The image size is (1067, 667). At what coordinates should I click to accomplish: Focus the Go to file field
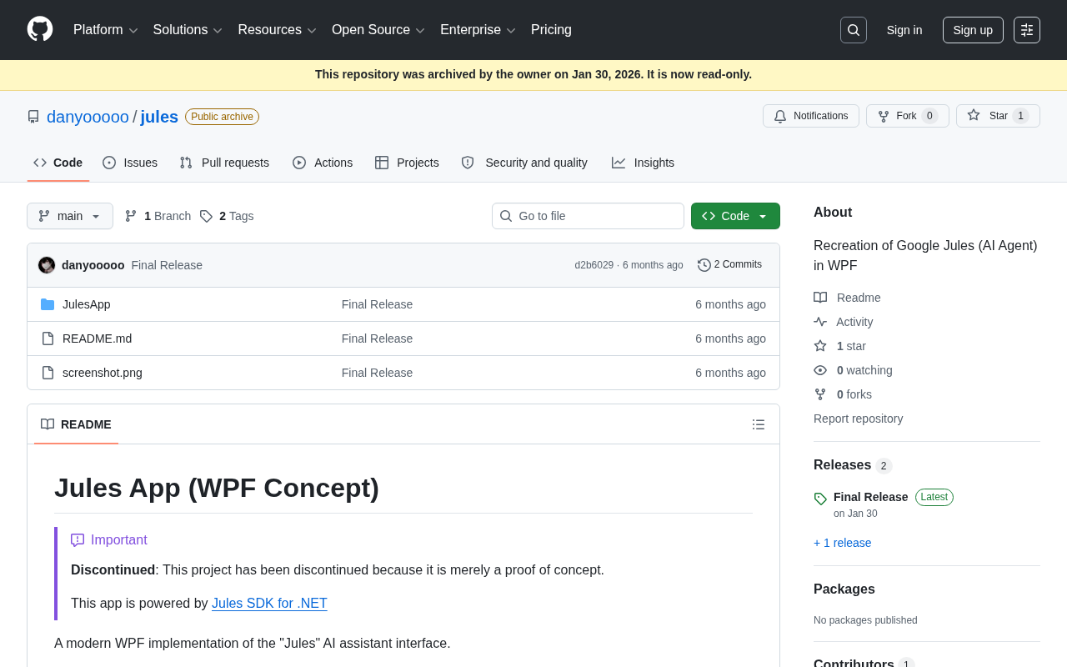(588, 216)
